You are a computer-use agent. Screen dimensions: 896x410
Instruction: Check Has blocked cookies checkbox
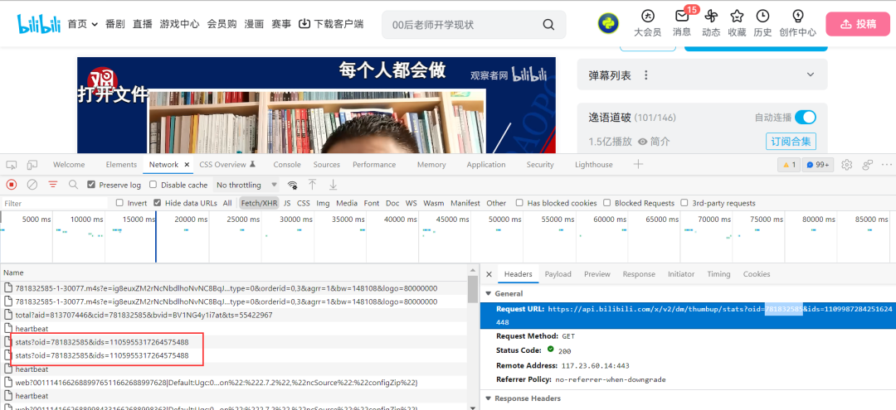click(x=519, y=203)
